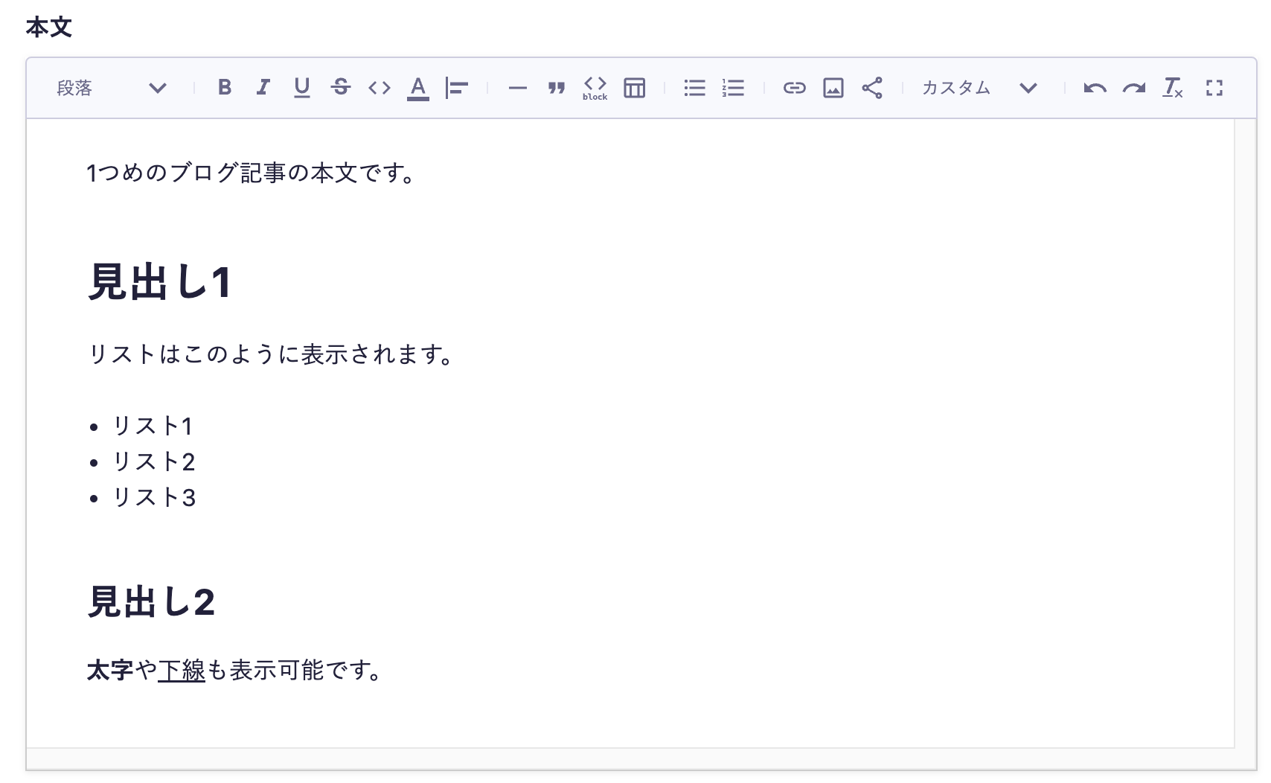The image size is (1271, 783).
Task: Toggle italic formatting
Action: pyautogui.click(x=263, y=88)
